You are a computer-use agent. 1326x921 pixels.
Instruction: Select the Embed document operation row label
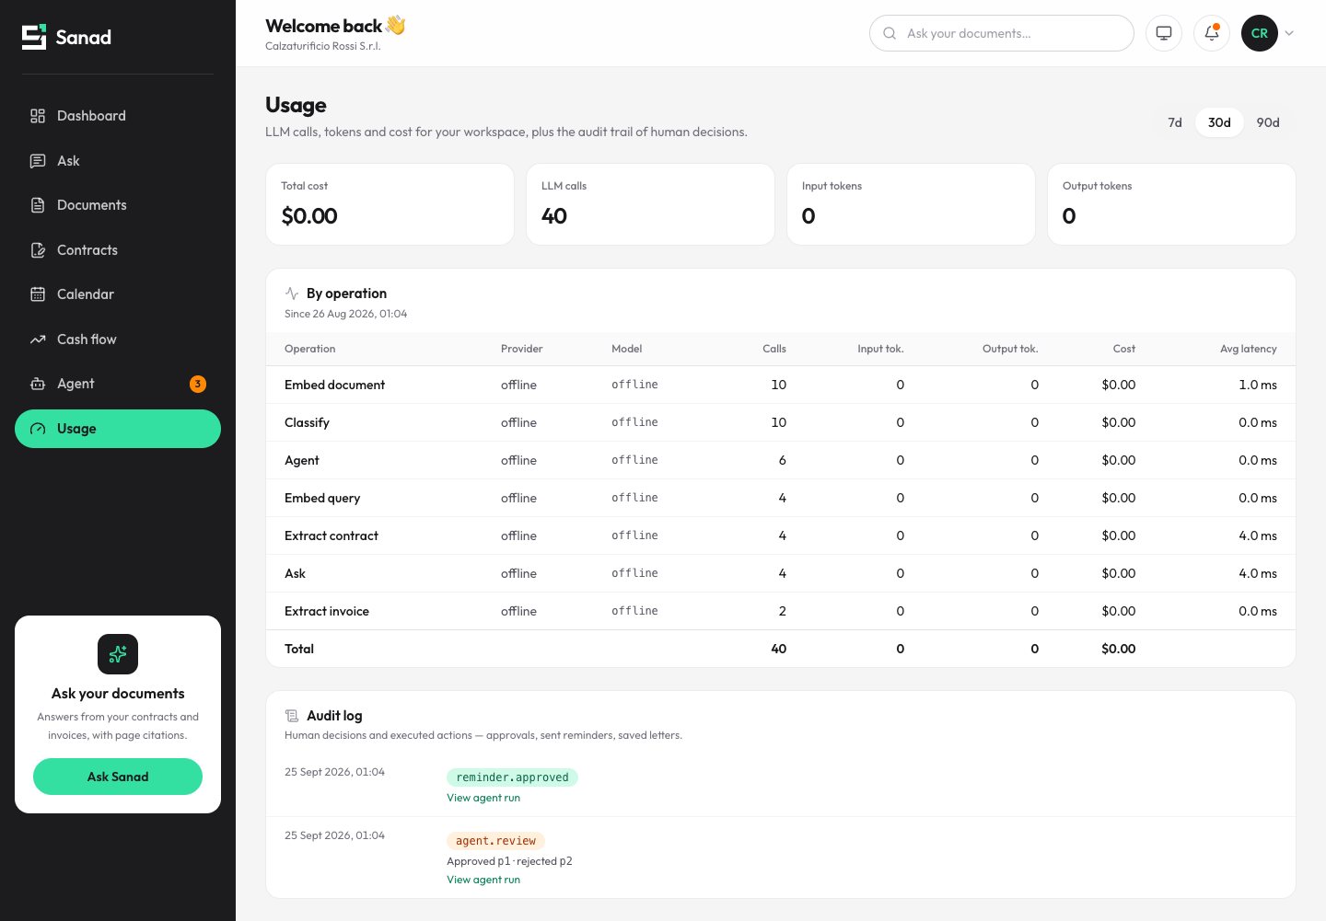click(334, 385)
